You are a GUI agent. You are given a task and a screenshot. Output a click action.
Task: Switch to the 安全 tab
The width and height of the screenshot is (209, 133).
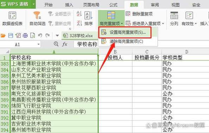[x=196, y=5]
